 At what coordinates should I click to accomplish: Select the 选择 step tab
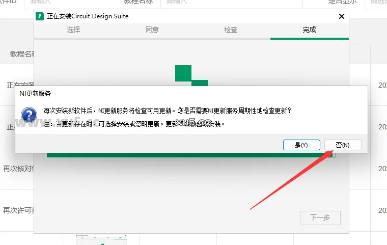tap(73, 30)
